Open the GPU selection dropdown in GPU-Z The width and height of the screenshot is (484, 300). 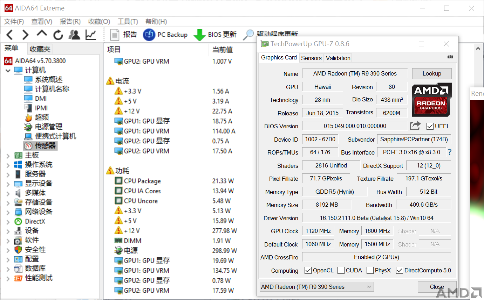point(316,287)
